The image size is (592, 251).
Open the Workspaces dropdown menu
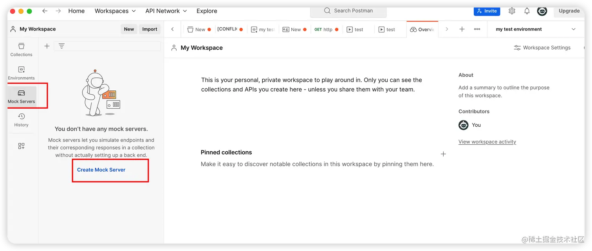(x=115, y=11)
